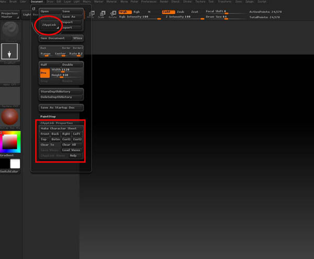The image size is (314, 259).
Task: Open the Projection Master button
Action: 10,15
